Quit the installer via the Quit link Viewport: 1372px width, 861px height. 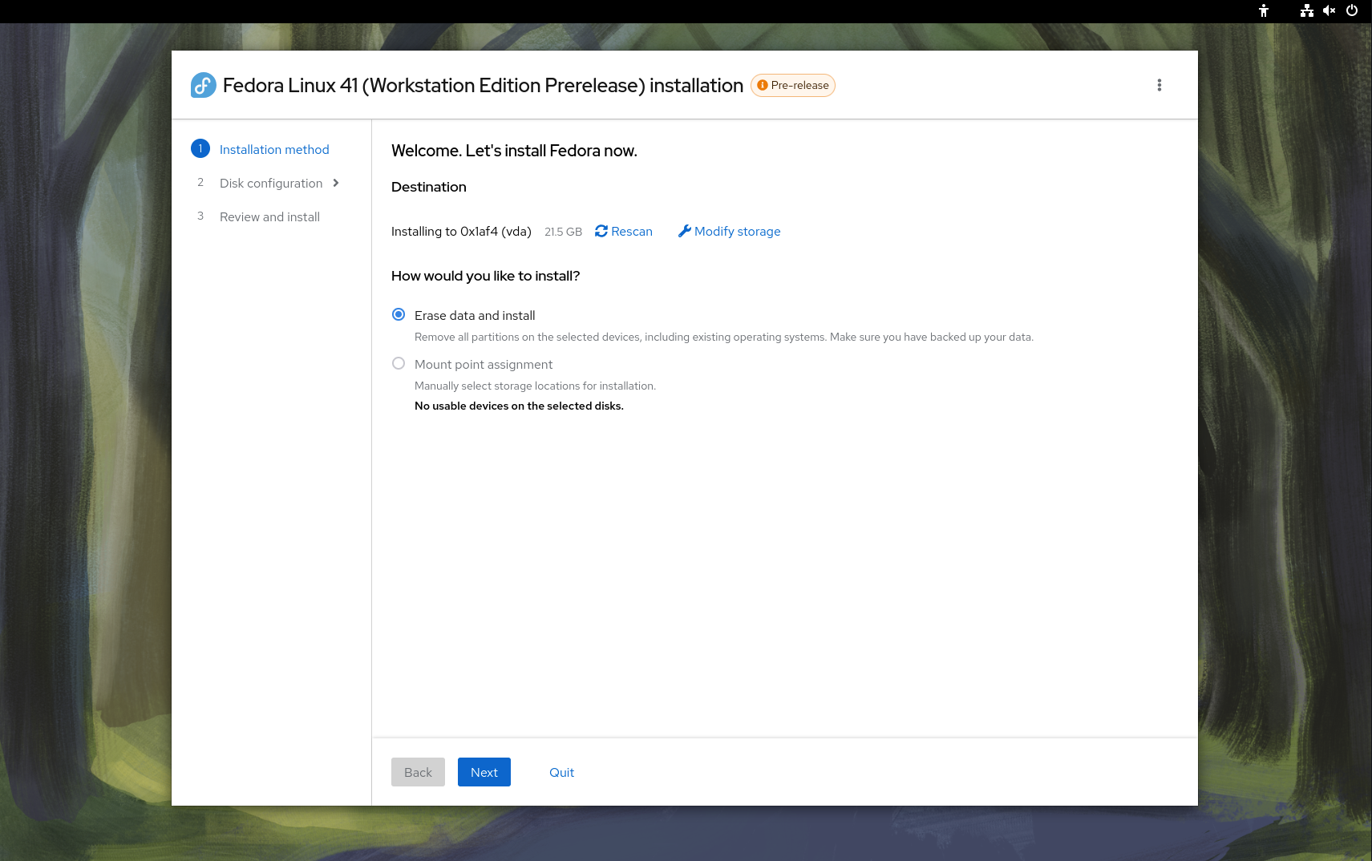[x=561, y=772]
